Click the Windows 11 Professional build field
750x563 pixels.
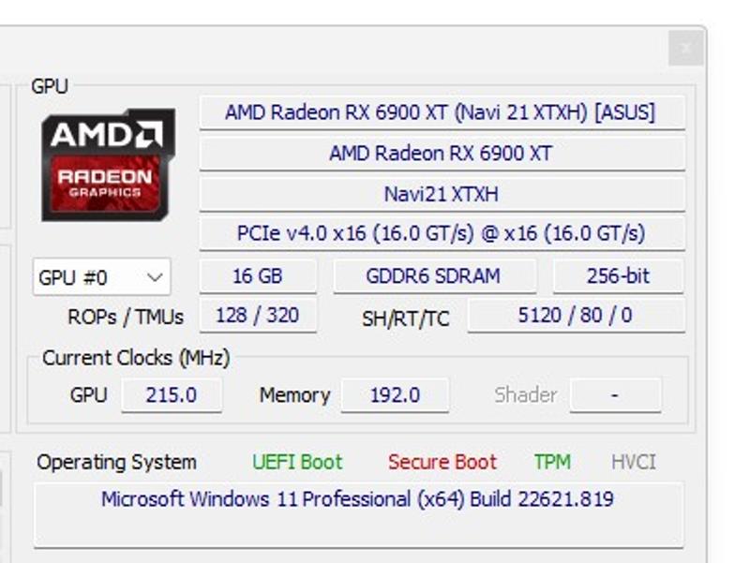pos(357,499)
